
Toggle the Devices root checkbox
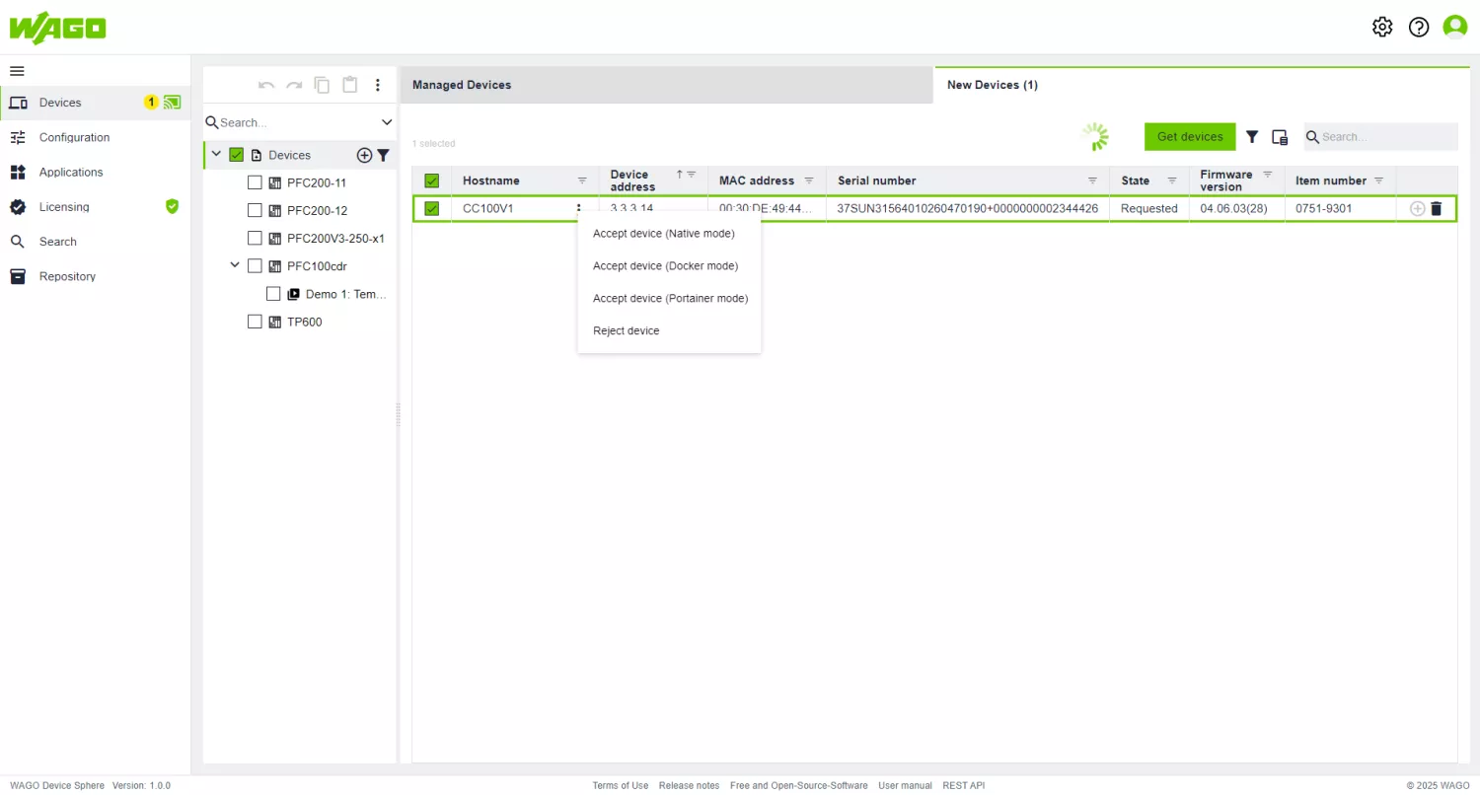click(x=236, y=155)
